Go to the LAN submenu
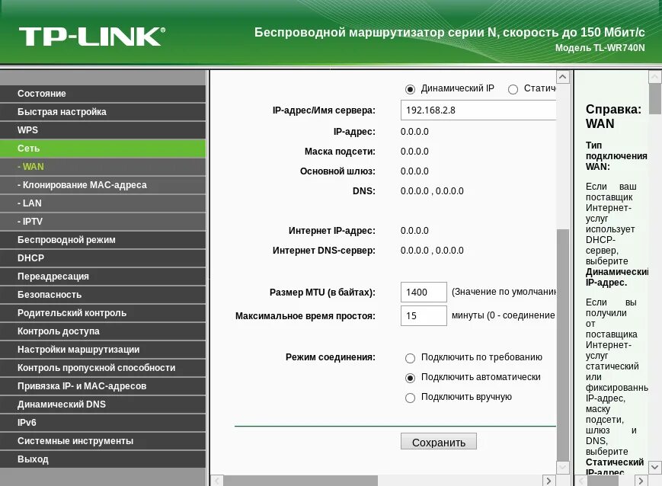 pyautogui.click(x=103, y=203)
